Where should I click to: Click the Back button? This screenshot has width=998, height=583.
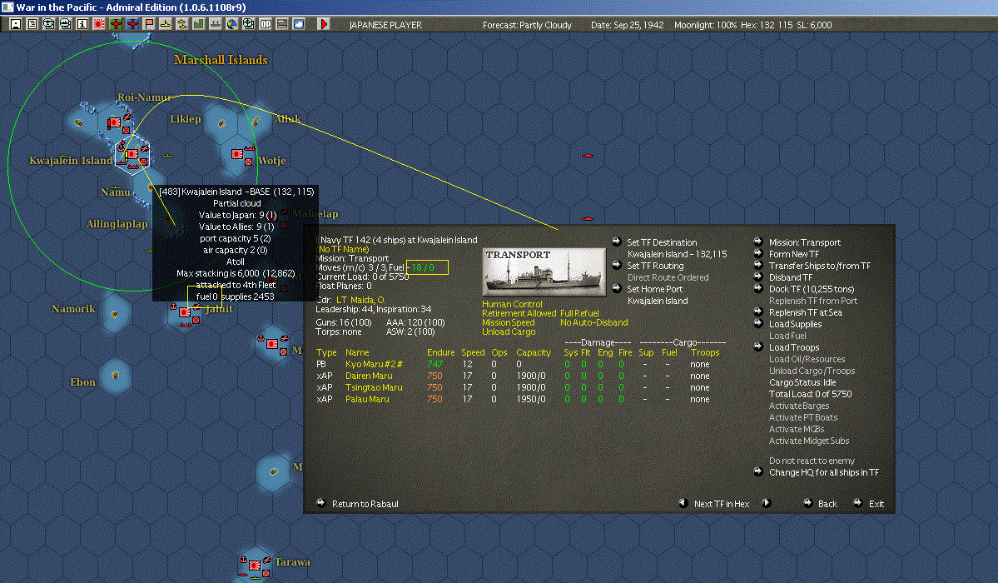827,503
